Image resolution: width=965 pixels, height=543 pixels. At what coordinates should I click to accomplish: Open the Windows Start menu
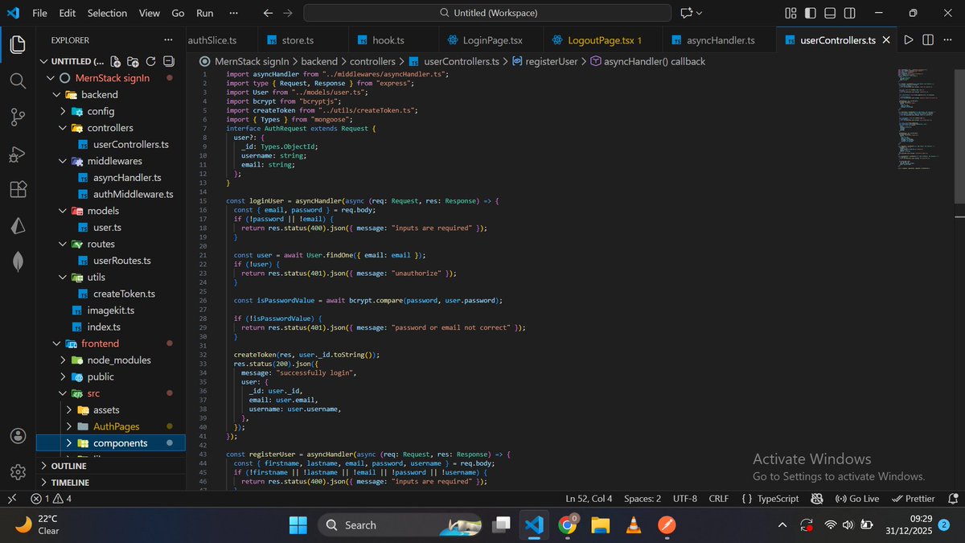click(x=298, y=525)
